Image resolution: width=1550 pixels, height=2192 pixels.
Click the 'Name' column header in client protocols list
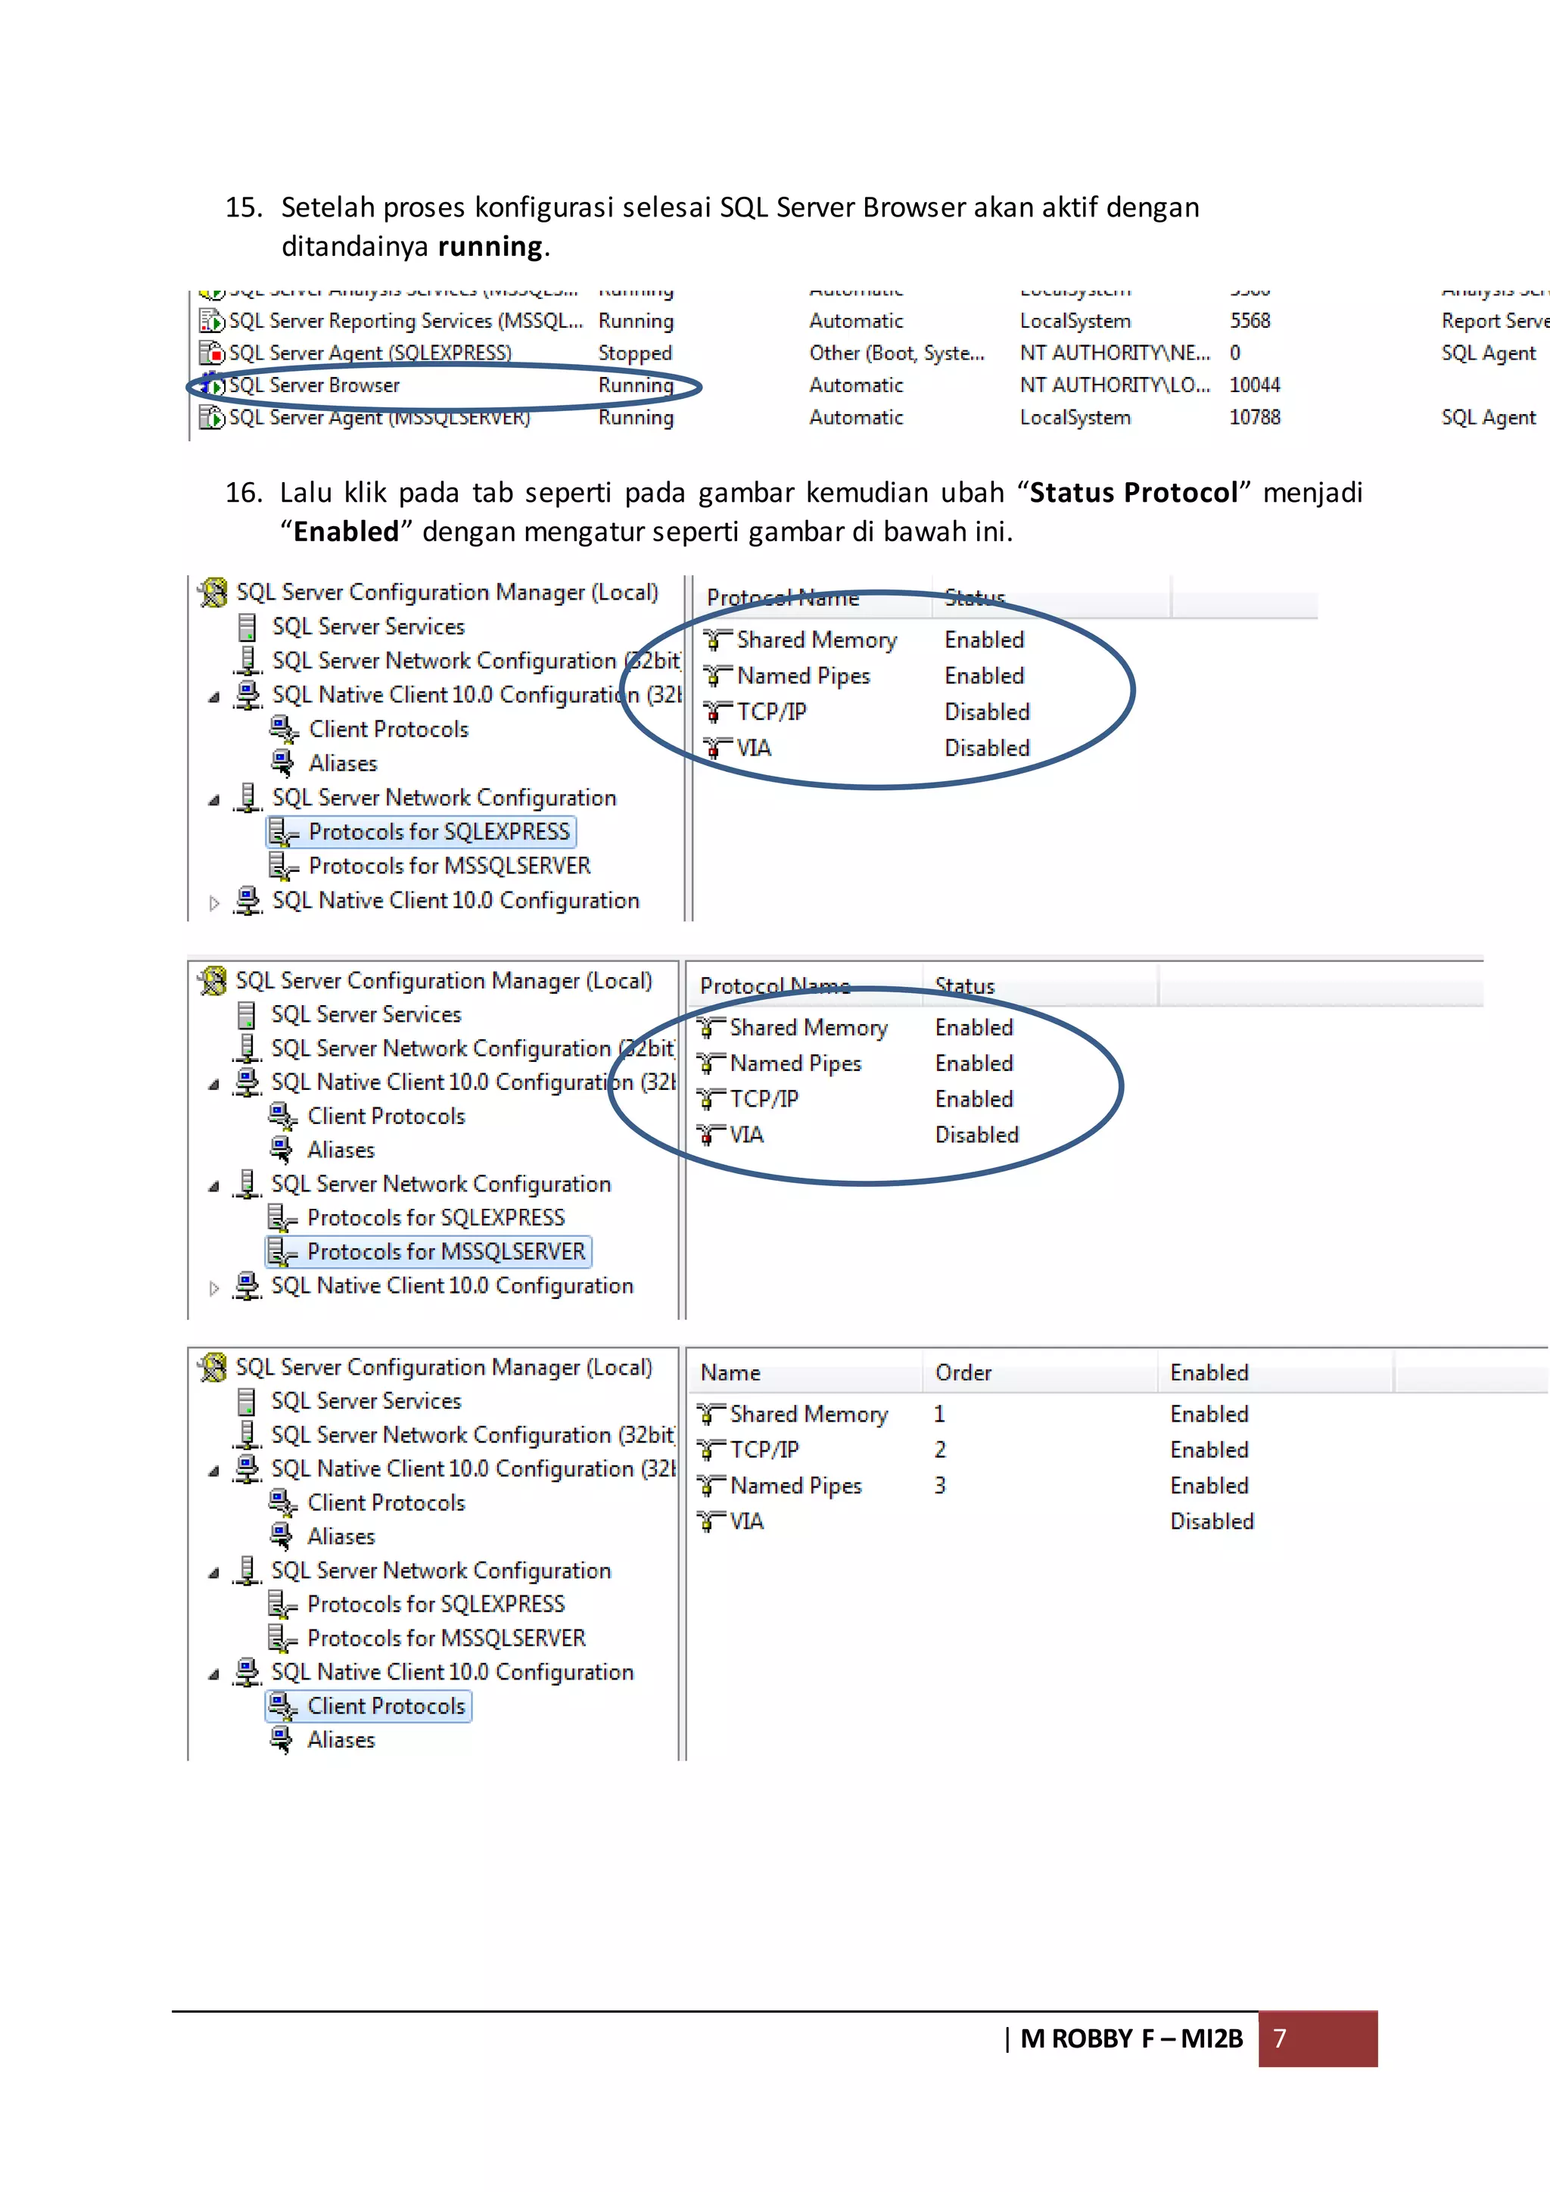[x=730, y=1373]
